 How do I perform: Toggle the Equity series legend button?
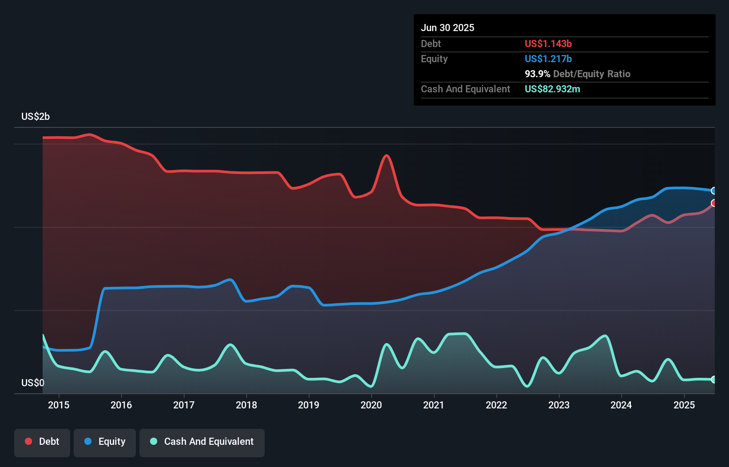105,443
